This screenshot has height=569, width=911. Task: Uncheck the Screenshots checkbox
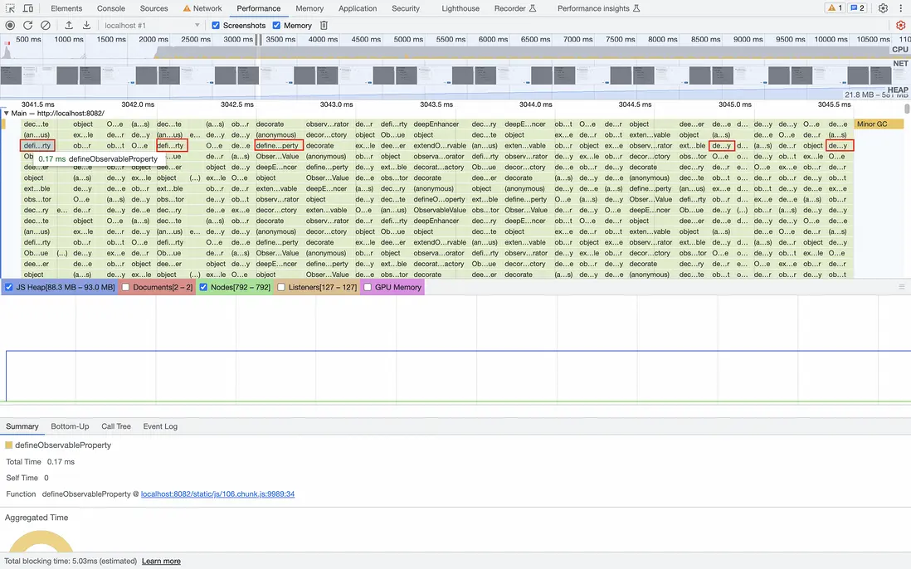[217, 26]
